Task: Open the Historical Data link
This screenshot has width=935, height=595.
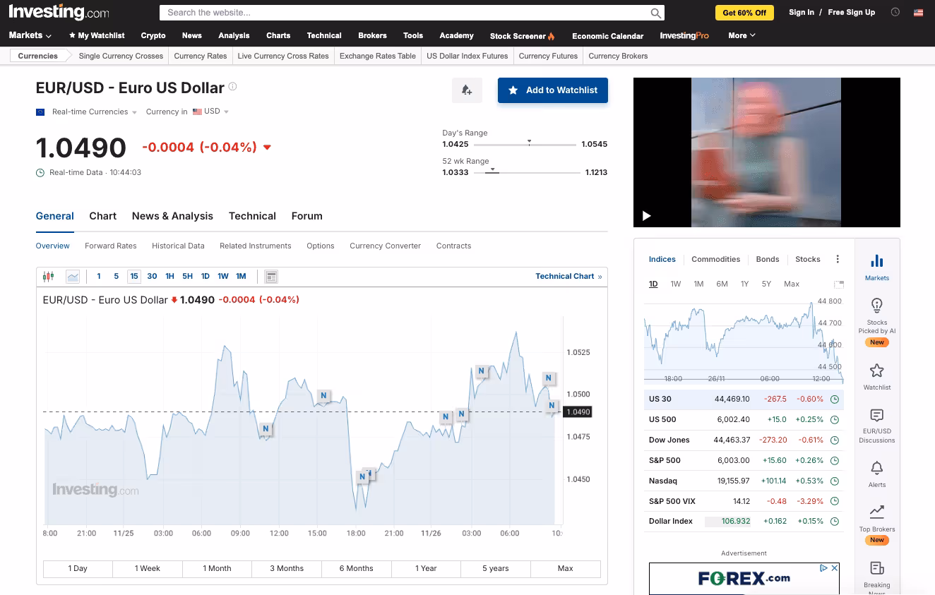Action: pyautogui.click(x=178, y=246)
